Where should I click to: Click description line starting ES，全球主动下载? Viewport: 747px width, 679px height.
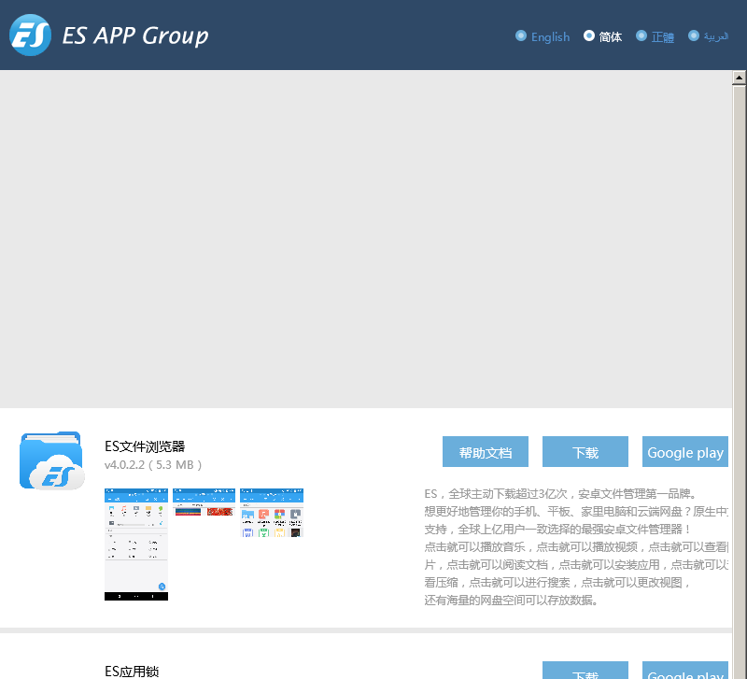[560, 494]
